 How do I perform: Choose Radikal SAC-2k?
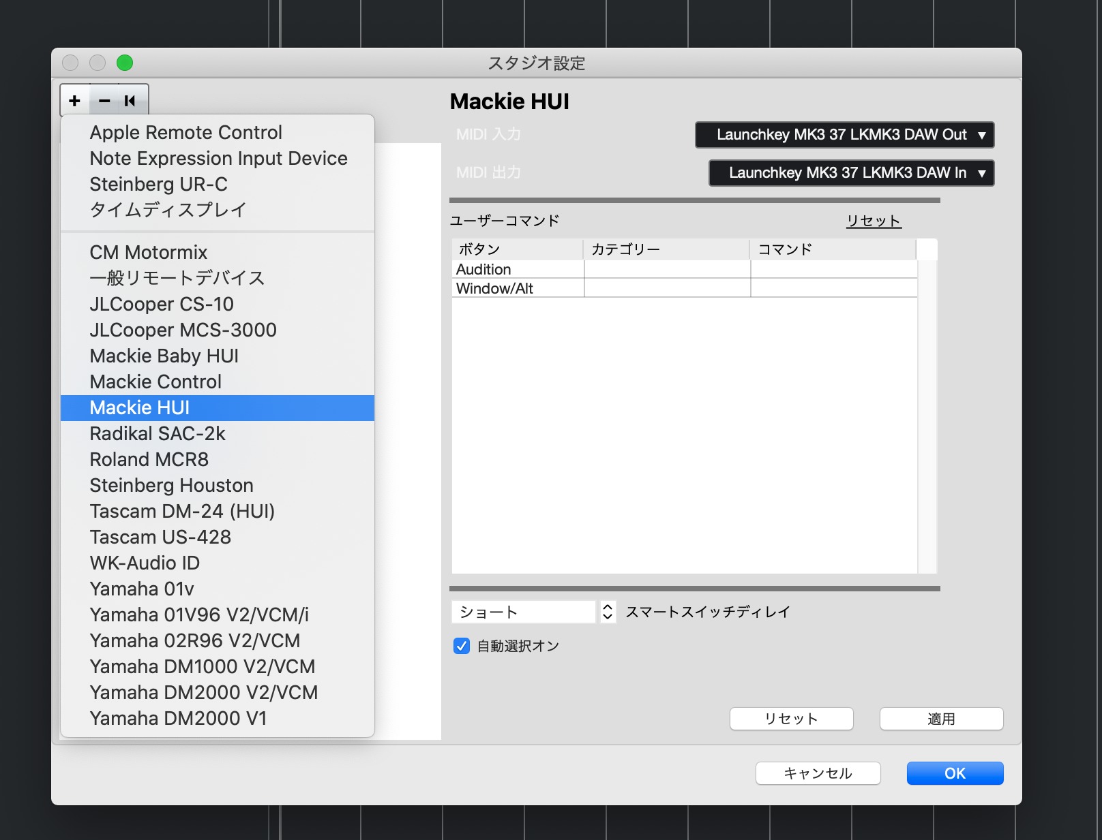click(x=218, y=433)
